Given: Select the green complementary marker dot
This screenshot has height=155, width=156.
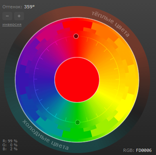Looking at the screenshot, I should (77, 122).
